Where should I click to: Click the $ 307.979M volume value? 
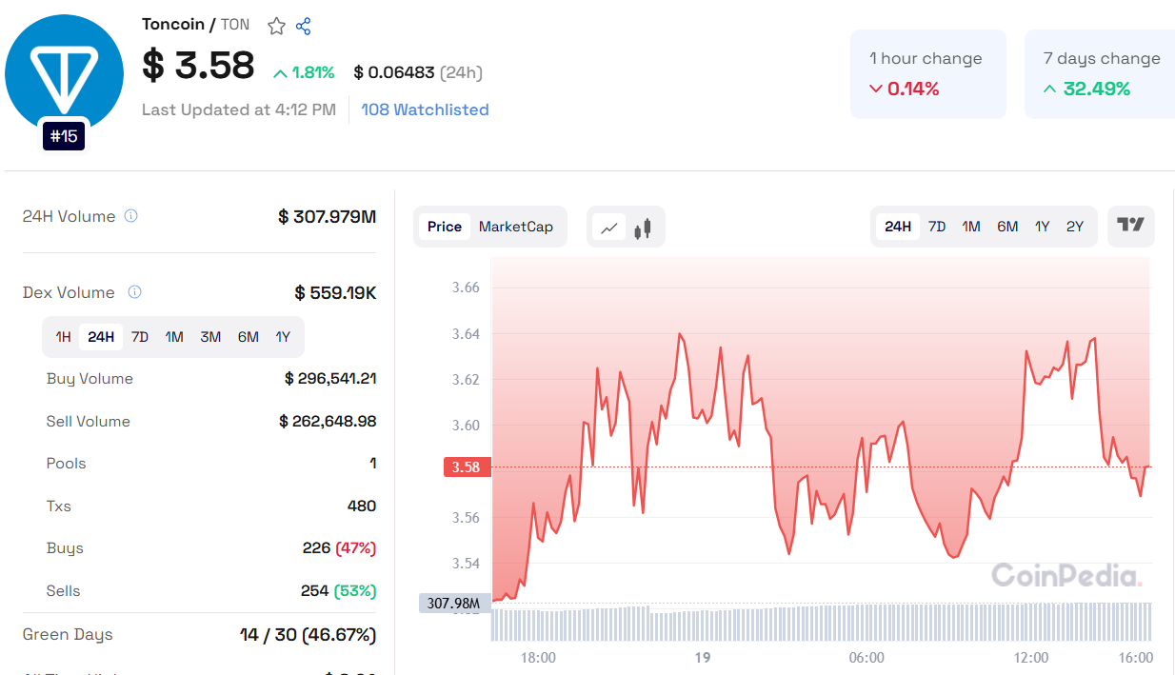click(328, 217)
